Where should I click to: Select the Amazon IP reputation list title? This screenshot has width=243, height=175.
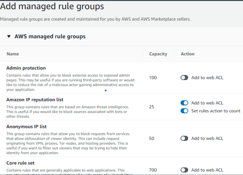[x=35, y=99]
